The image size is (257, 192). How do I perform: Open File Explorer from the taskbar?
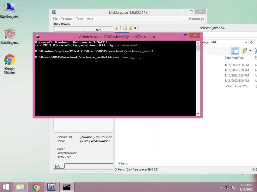coord(20,187)
